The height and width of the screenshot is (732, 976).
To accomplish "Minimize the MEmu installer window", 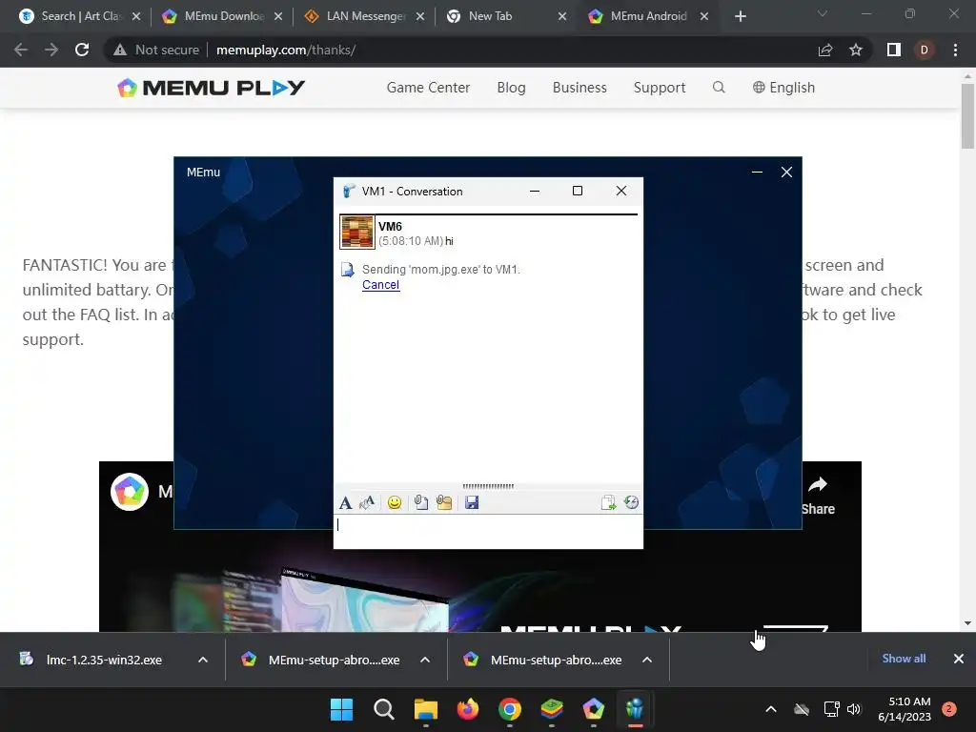I will coord(757,172).
